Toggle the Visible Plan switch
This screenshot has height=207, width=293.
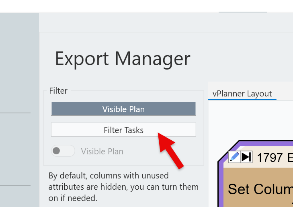click(x=63, y=151)
